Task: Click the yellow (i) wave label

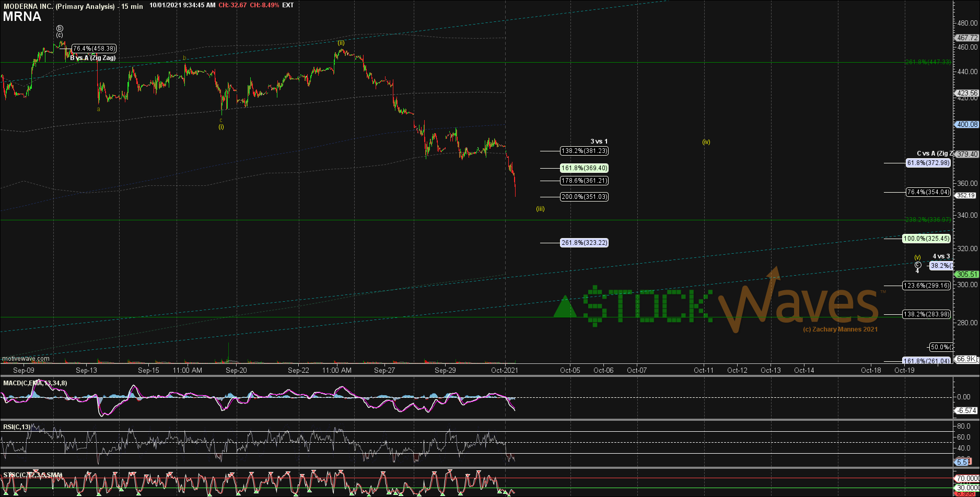Action: [x=221, y=127]
